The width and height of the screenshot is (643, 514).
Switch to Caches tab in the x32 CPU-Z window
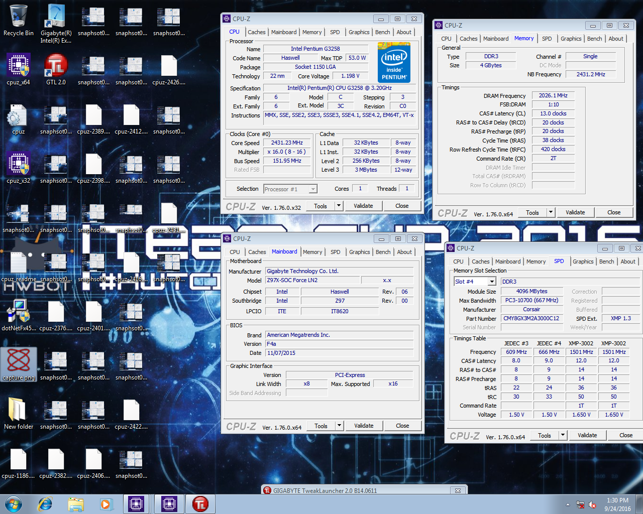[256, 32]
